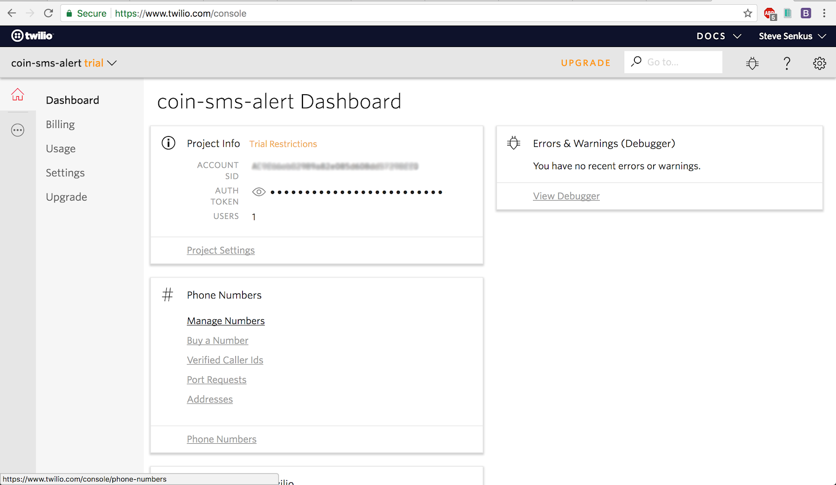Open the Trial Restrictions link
The image size is (836, 485).
pyautogui.click(x=283, y=144)
